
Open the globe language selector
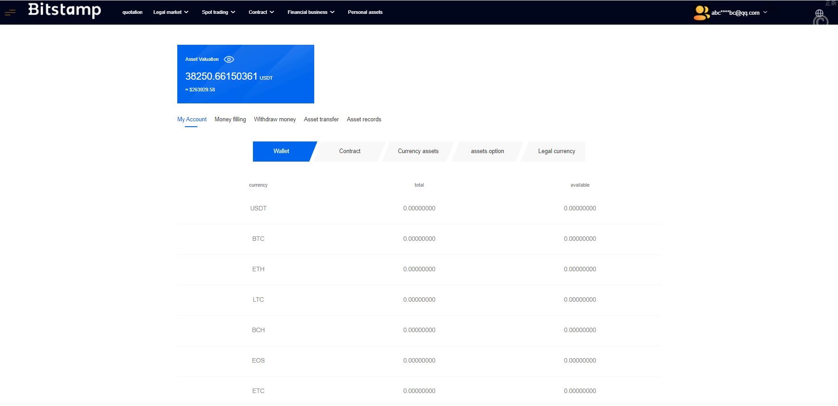(819, 13)
